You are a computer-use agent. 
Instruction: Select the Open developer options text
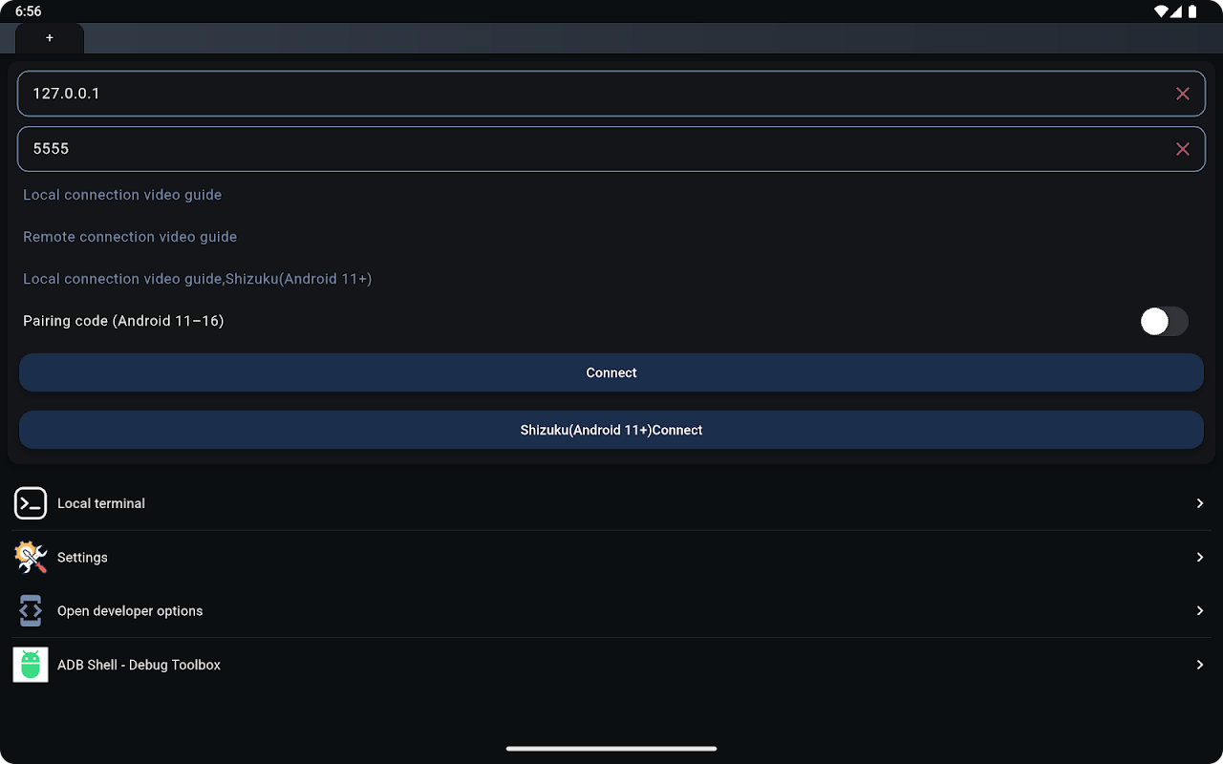pyautogui.click(x=130, y=611)
